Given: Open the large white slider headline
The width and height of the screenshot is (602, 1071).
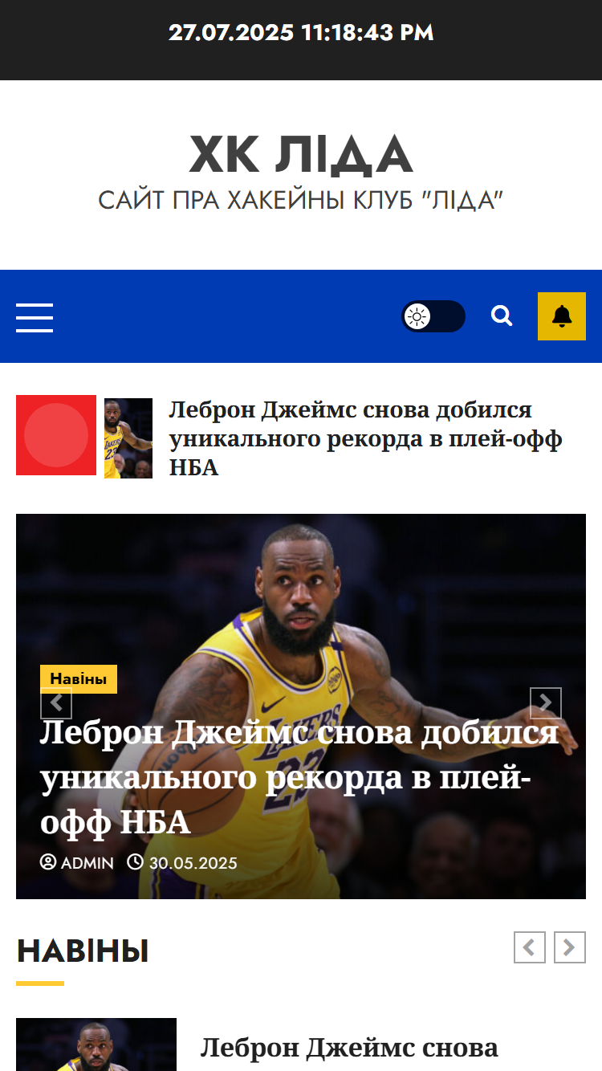Looking at the screenshot, I should (x=299, y=778).
